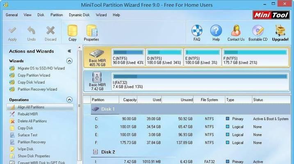
Task: Sort by Type column header
Action: tap(239, 100)
